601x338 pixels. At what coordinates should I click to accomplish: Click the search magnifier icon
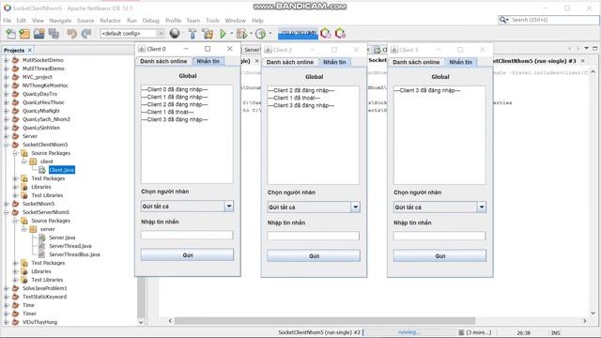pos(503,20)
